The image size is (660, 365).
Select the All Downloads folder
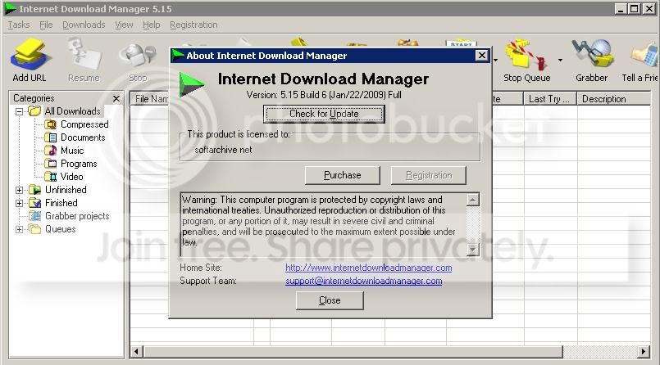pyautogui.click(x=72, y=111)
